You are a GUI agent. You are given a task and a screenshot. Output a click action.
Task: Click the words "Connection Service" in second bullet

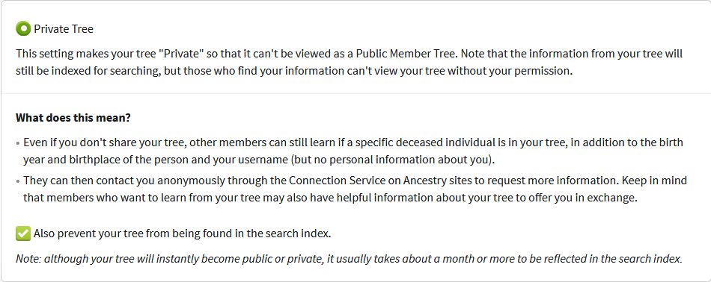[332, 181]
